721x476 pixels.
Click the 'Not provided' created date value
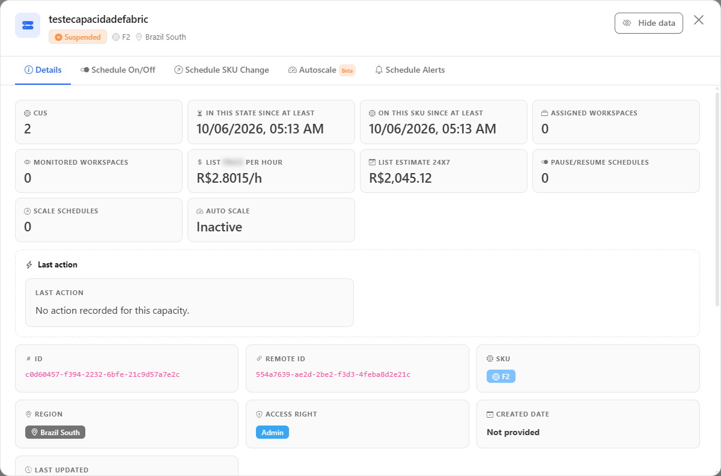click(x=513, y=432)
